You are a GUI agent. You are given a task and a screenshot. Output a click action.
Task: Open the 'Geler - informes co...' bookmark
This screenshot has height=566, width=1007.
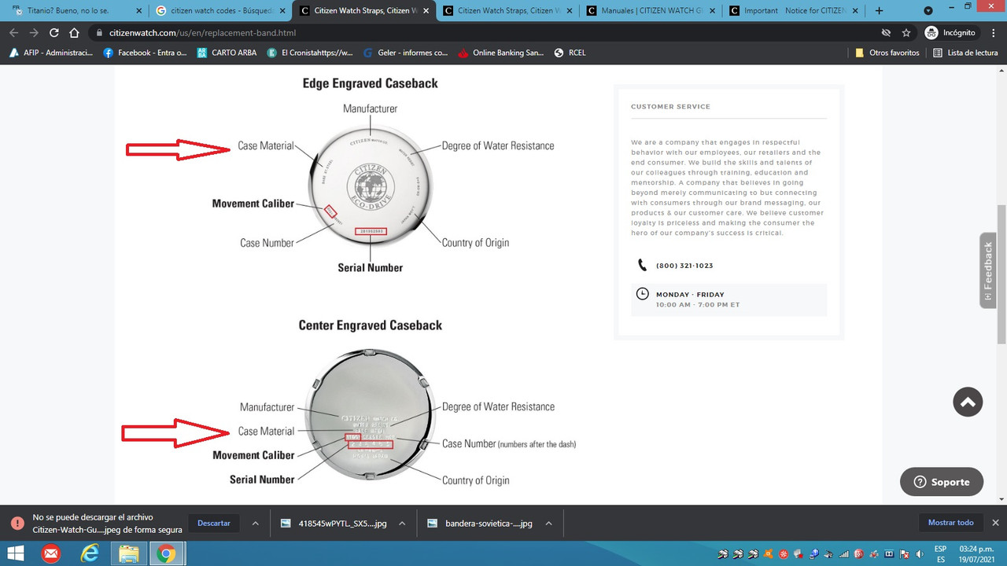tap(406, 53)
